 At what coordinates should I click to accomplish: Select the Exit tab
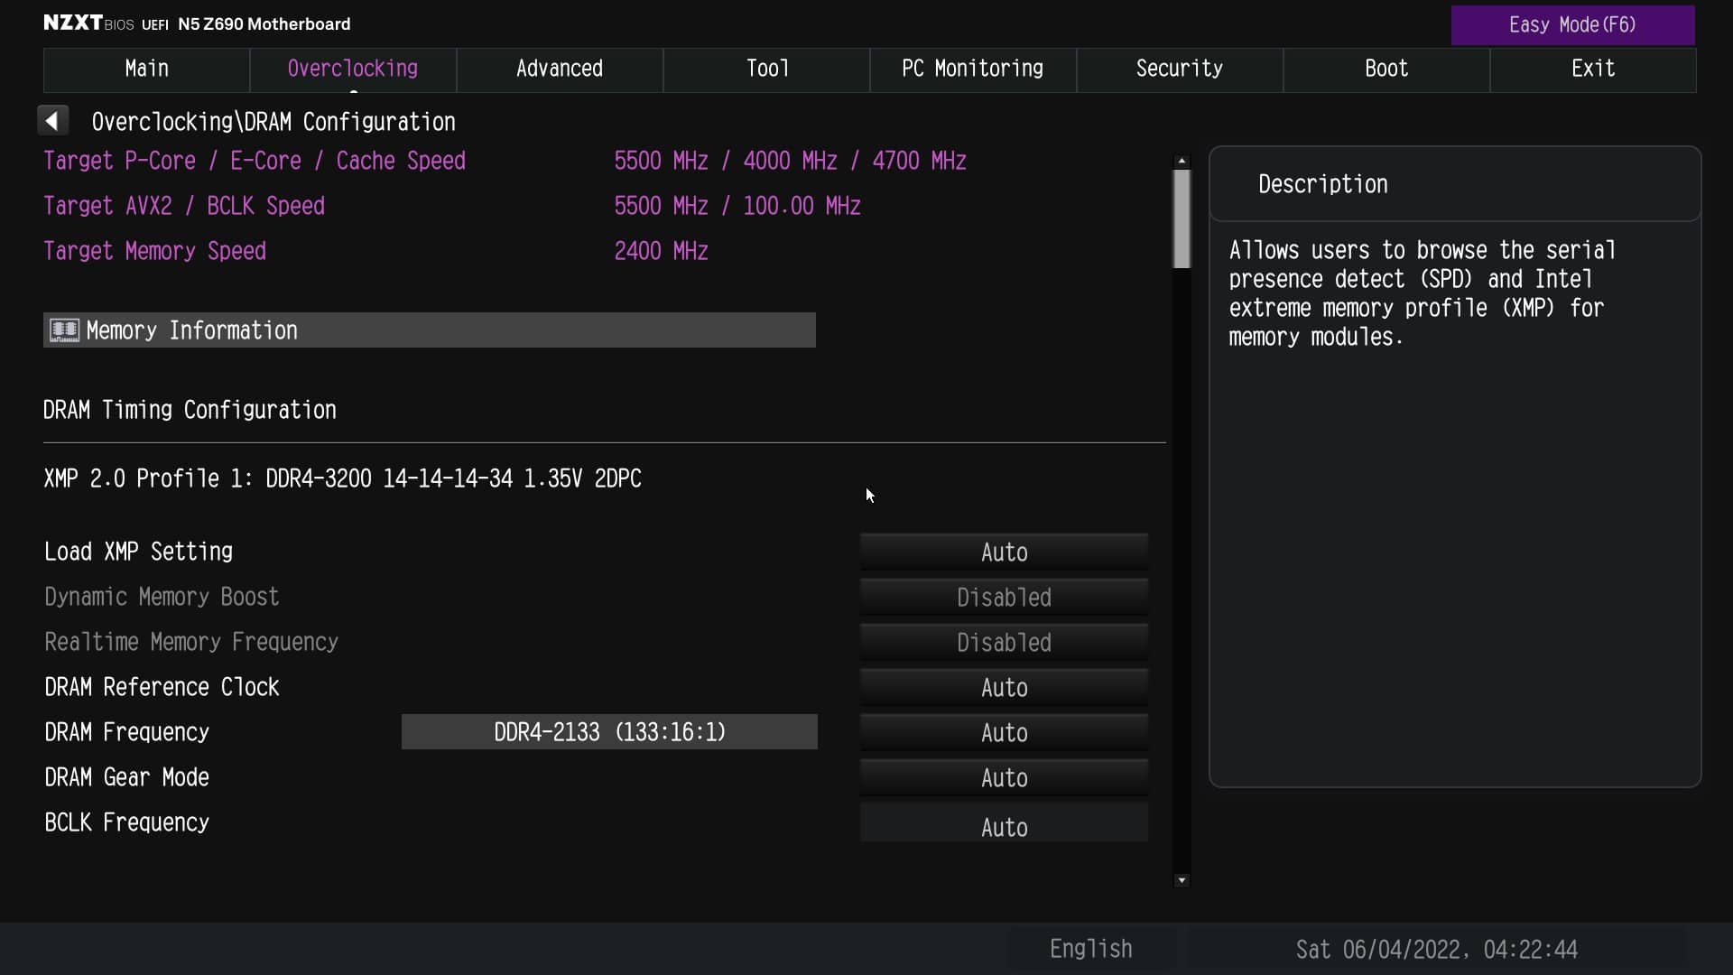(1593, 70)
